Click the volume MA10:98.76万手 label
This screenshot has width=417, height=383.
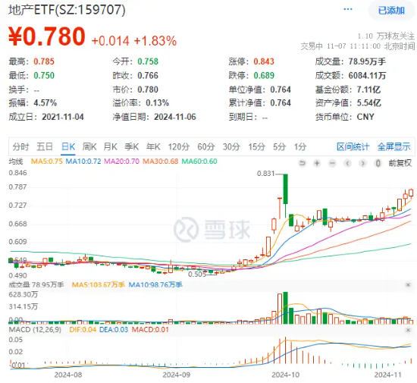coord(155,285)
